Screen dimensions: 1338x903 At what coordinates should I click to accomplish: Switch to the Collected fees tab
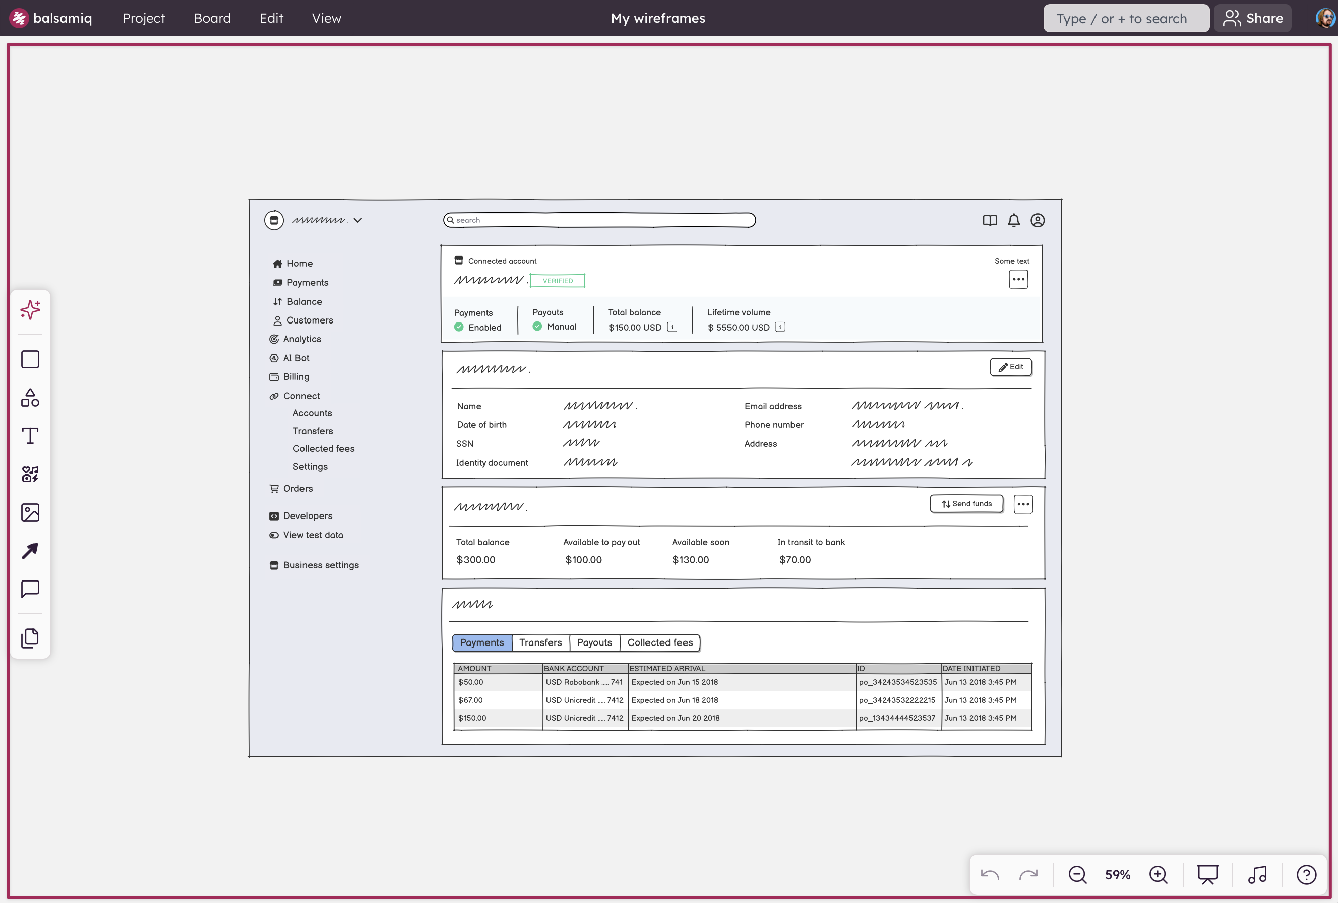click(x=660, y=643)
